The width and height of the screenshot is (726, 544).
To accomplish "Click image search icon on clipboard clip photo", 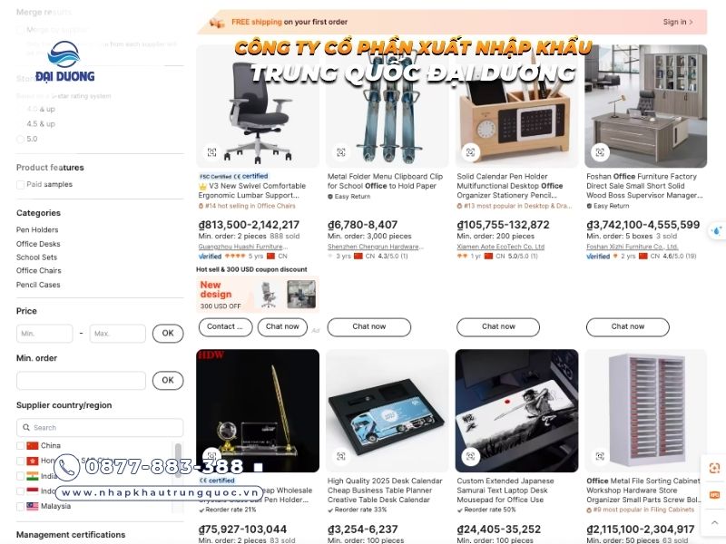I will coord(341,152).
